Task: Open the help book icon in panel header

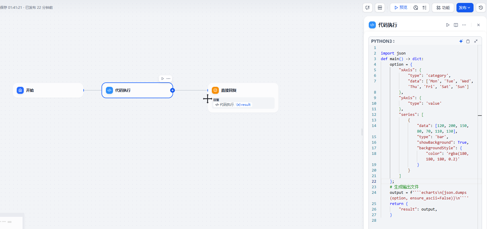Action: (456, 25)
